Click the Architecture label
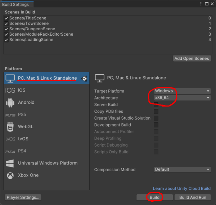 coord(106,98)
